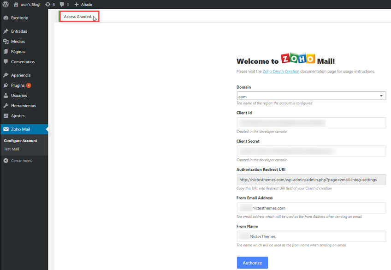
Task: Click the From Email Address field label
Action: (255, 198)
